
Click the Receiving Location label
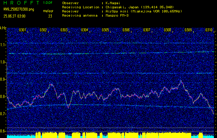(81, 7)
